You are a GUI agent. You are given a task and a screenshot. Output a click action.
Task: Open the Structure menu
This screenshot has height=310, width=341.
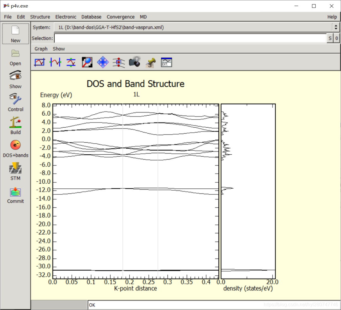tap(40, 17)
